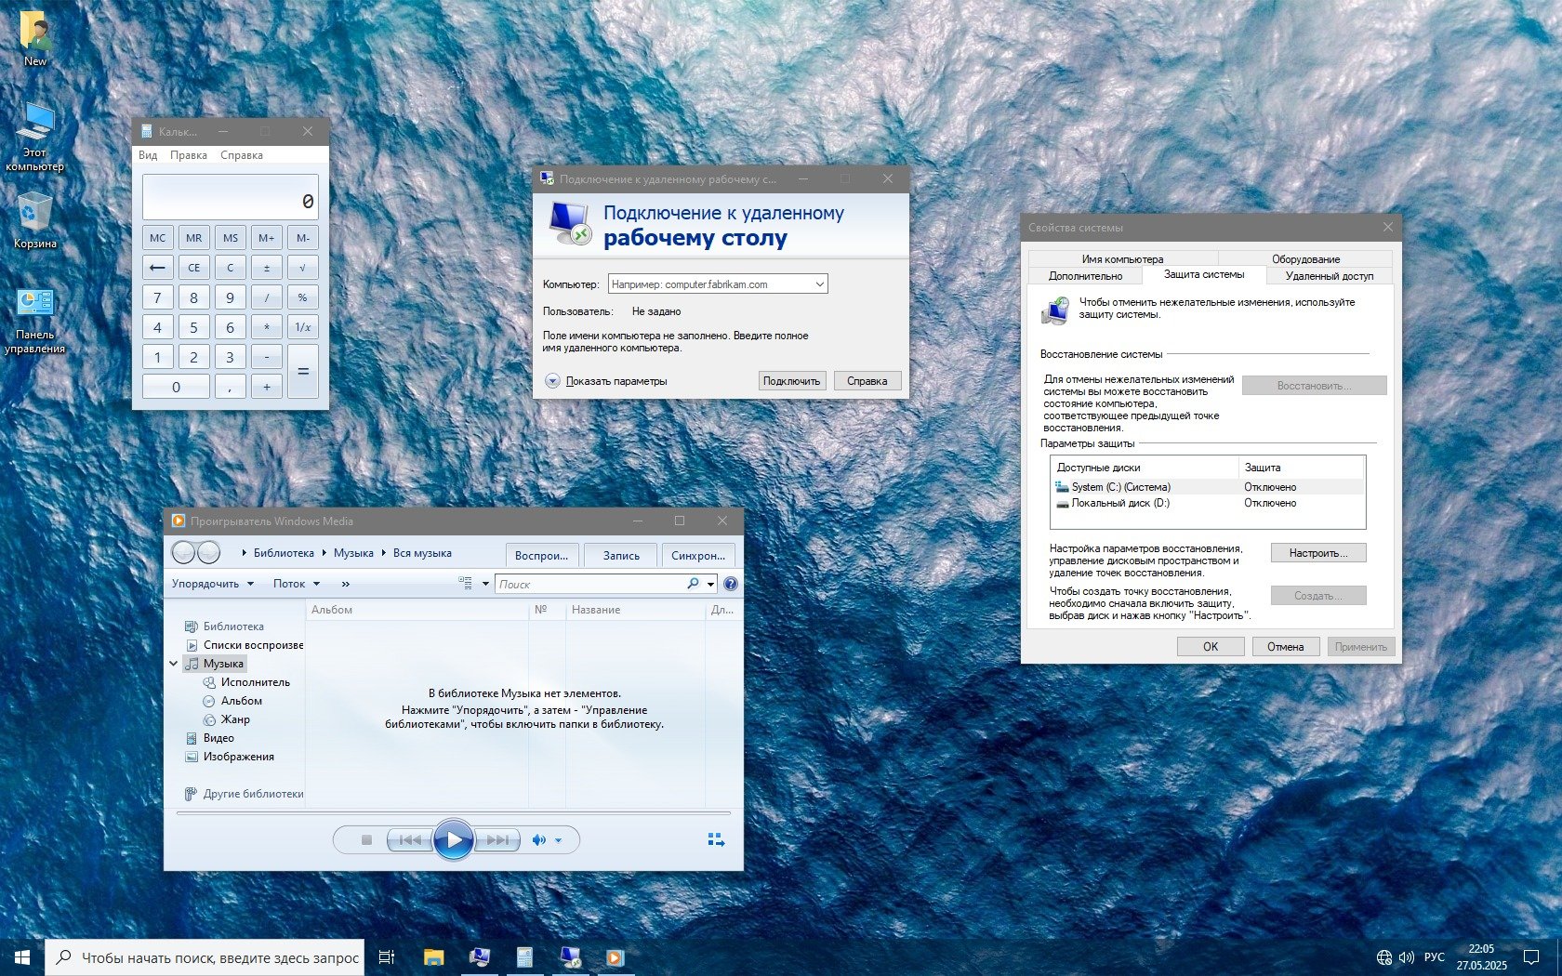
Task: Select the System (C:) drive row
Action: (x=1120, y=487)
